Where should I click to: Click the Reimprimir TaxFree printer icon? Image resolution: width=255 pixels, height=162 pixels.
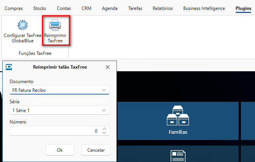55,25
